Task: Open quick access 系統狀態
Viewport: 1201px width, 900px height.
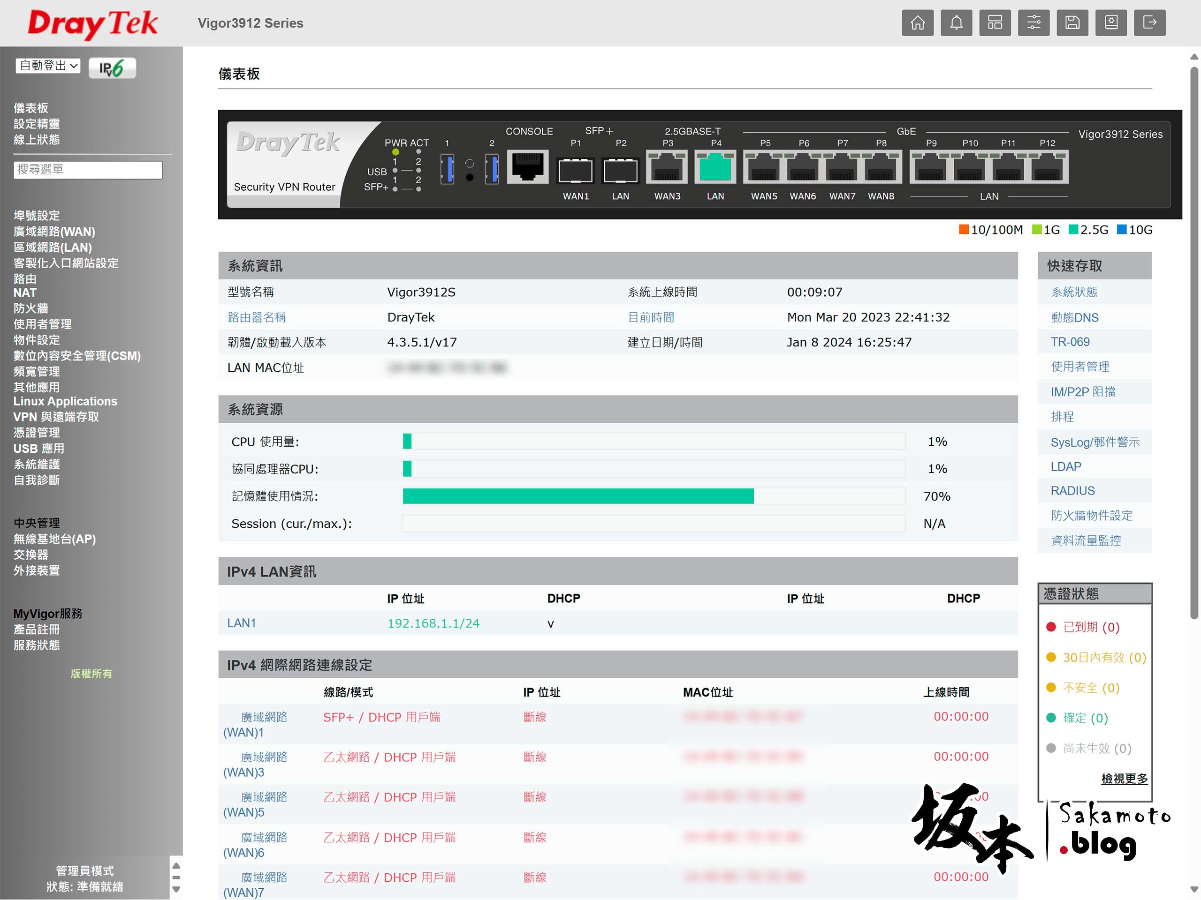Action: coord(1074,292)
